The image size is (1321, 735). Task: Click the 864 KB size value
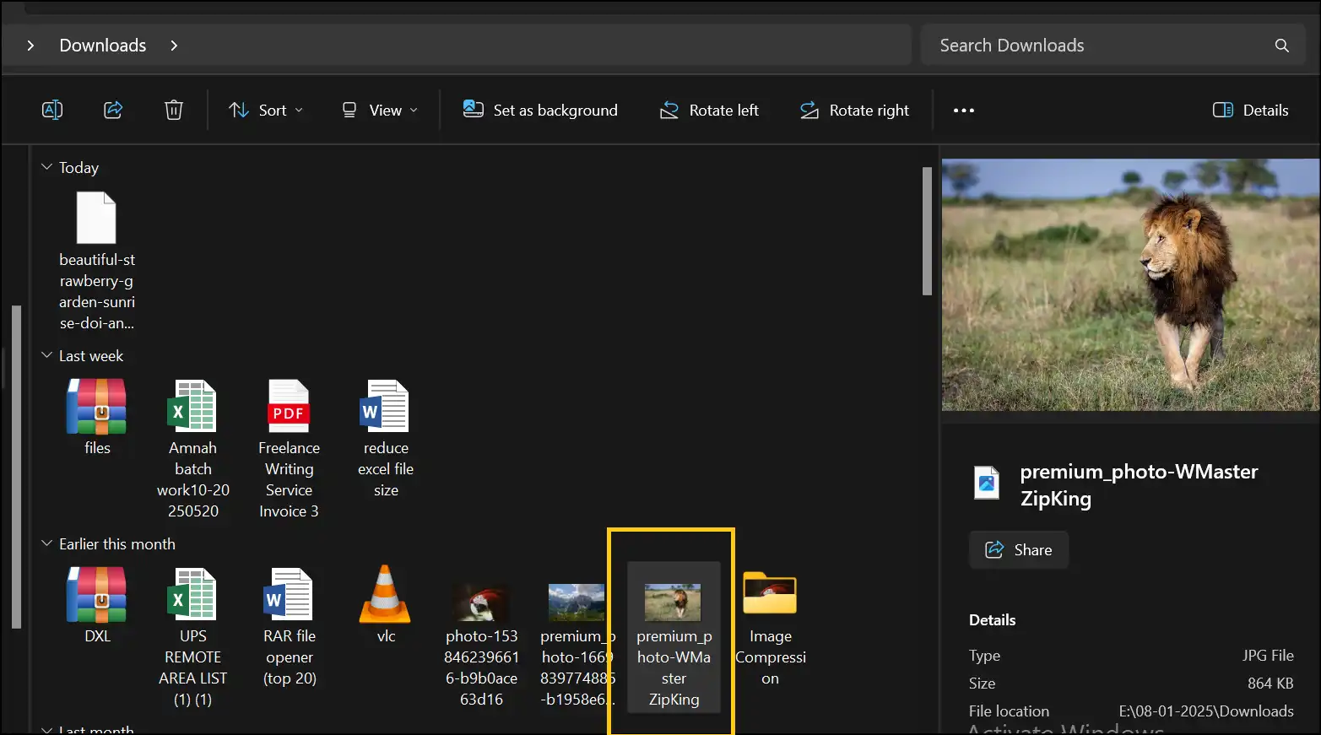[x=1270, y=683]
